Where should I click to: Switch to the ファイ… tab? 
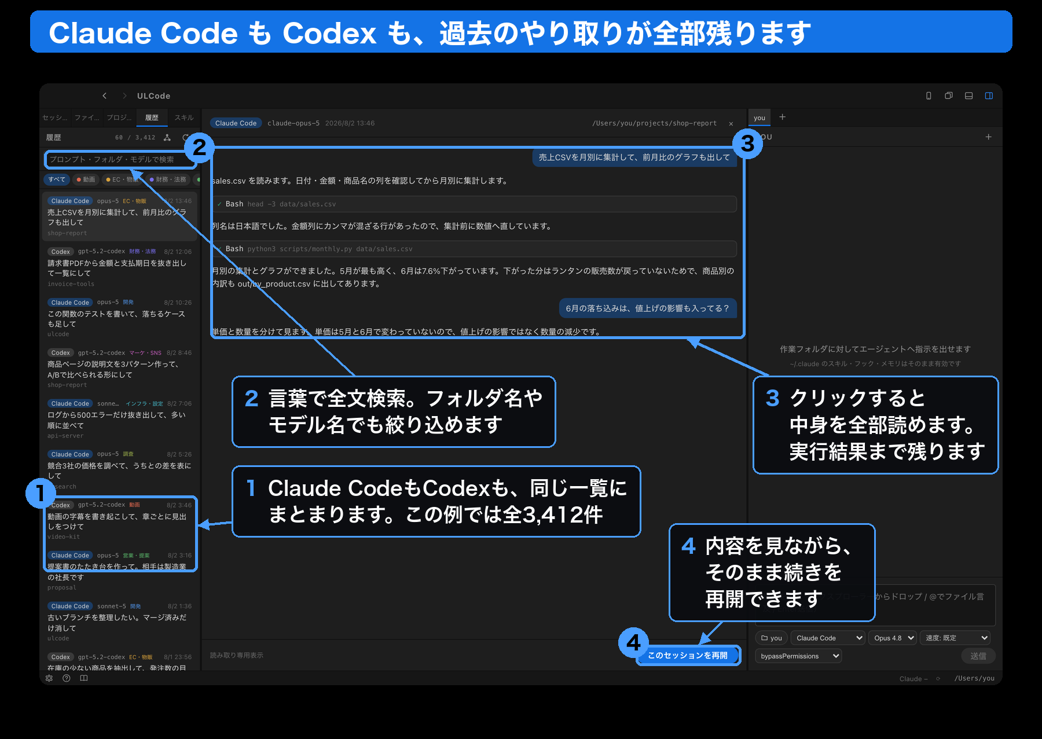point(87,117)
